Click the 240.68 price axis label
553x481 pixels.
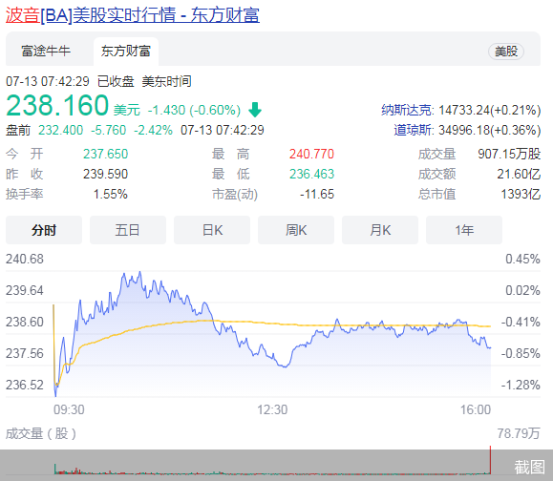pyautogui.click(x=25, y=259)
